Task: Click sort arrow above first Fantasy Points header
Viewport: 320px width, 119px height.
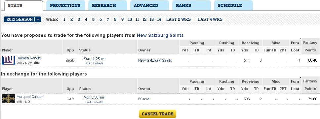Action: pyautogui.click(x=300, y=39)
